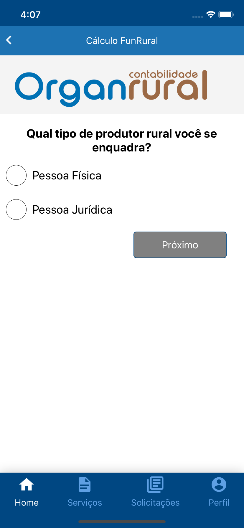Tap the Solicitações newspaper icon
Image resolution: width=244 pixels, height=528 pixels.
(x=155, y=484)
